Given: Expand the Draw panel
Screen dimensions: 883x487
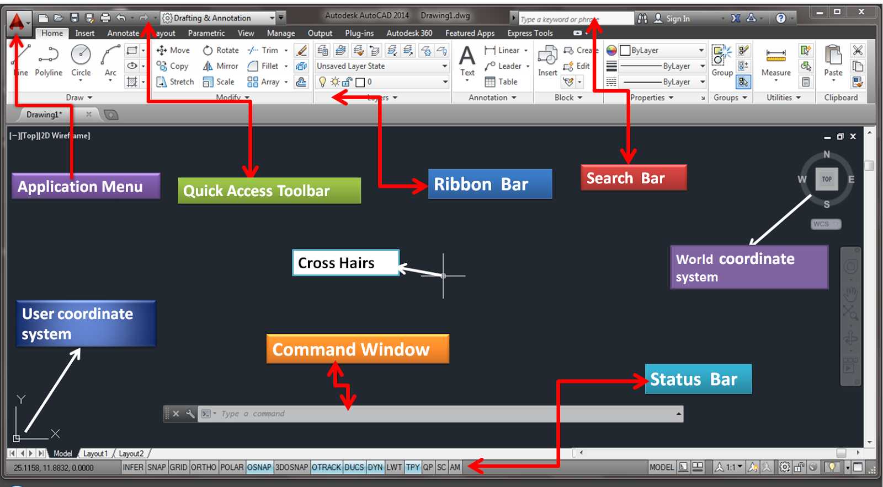Looking at the screenshot, I should [x=79, y=98].
